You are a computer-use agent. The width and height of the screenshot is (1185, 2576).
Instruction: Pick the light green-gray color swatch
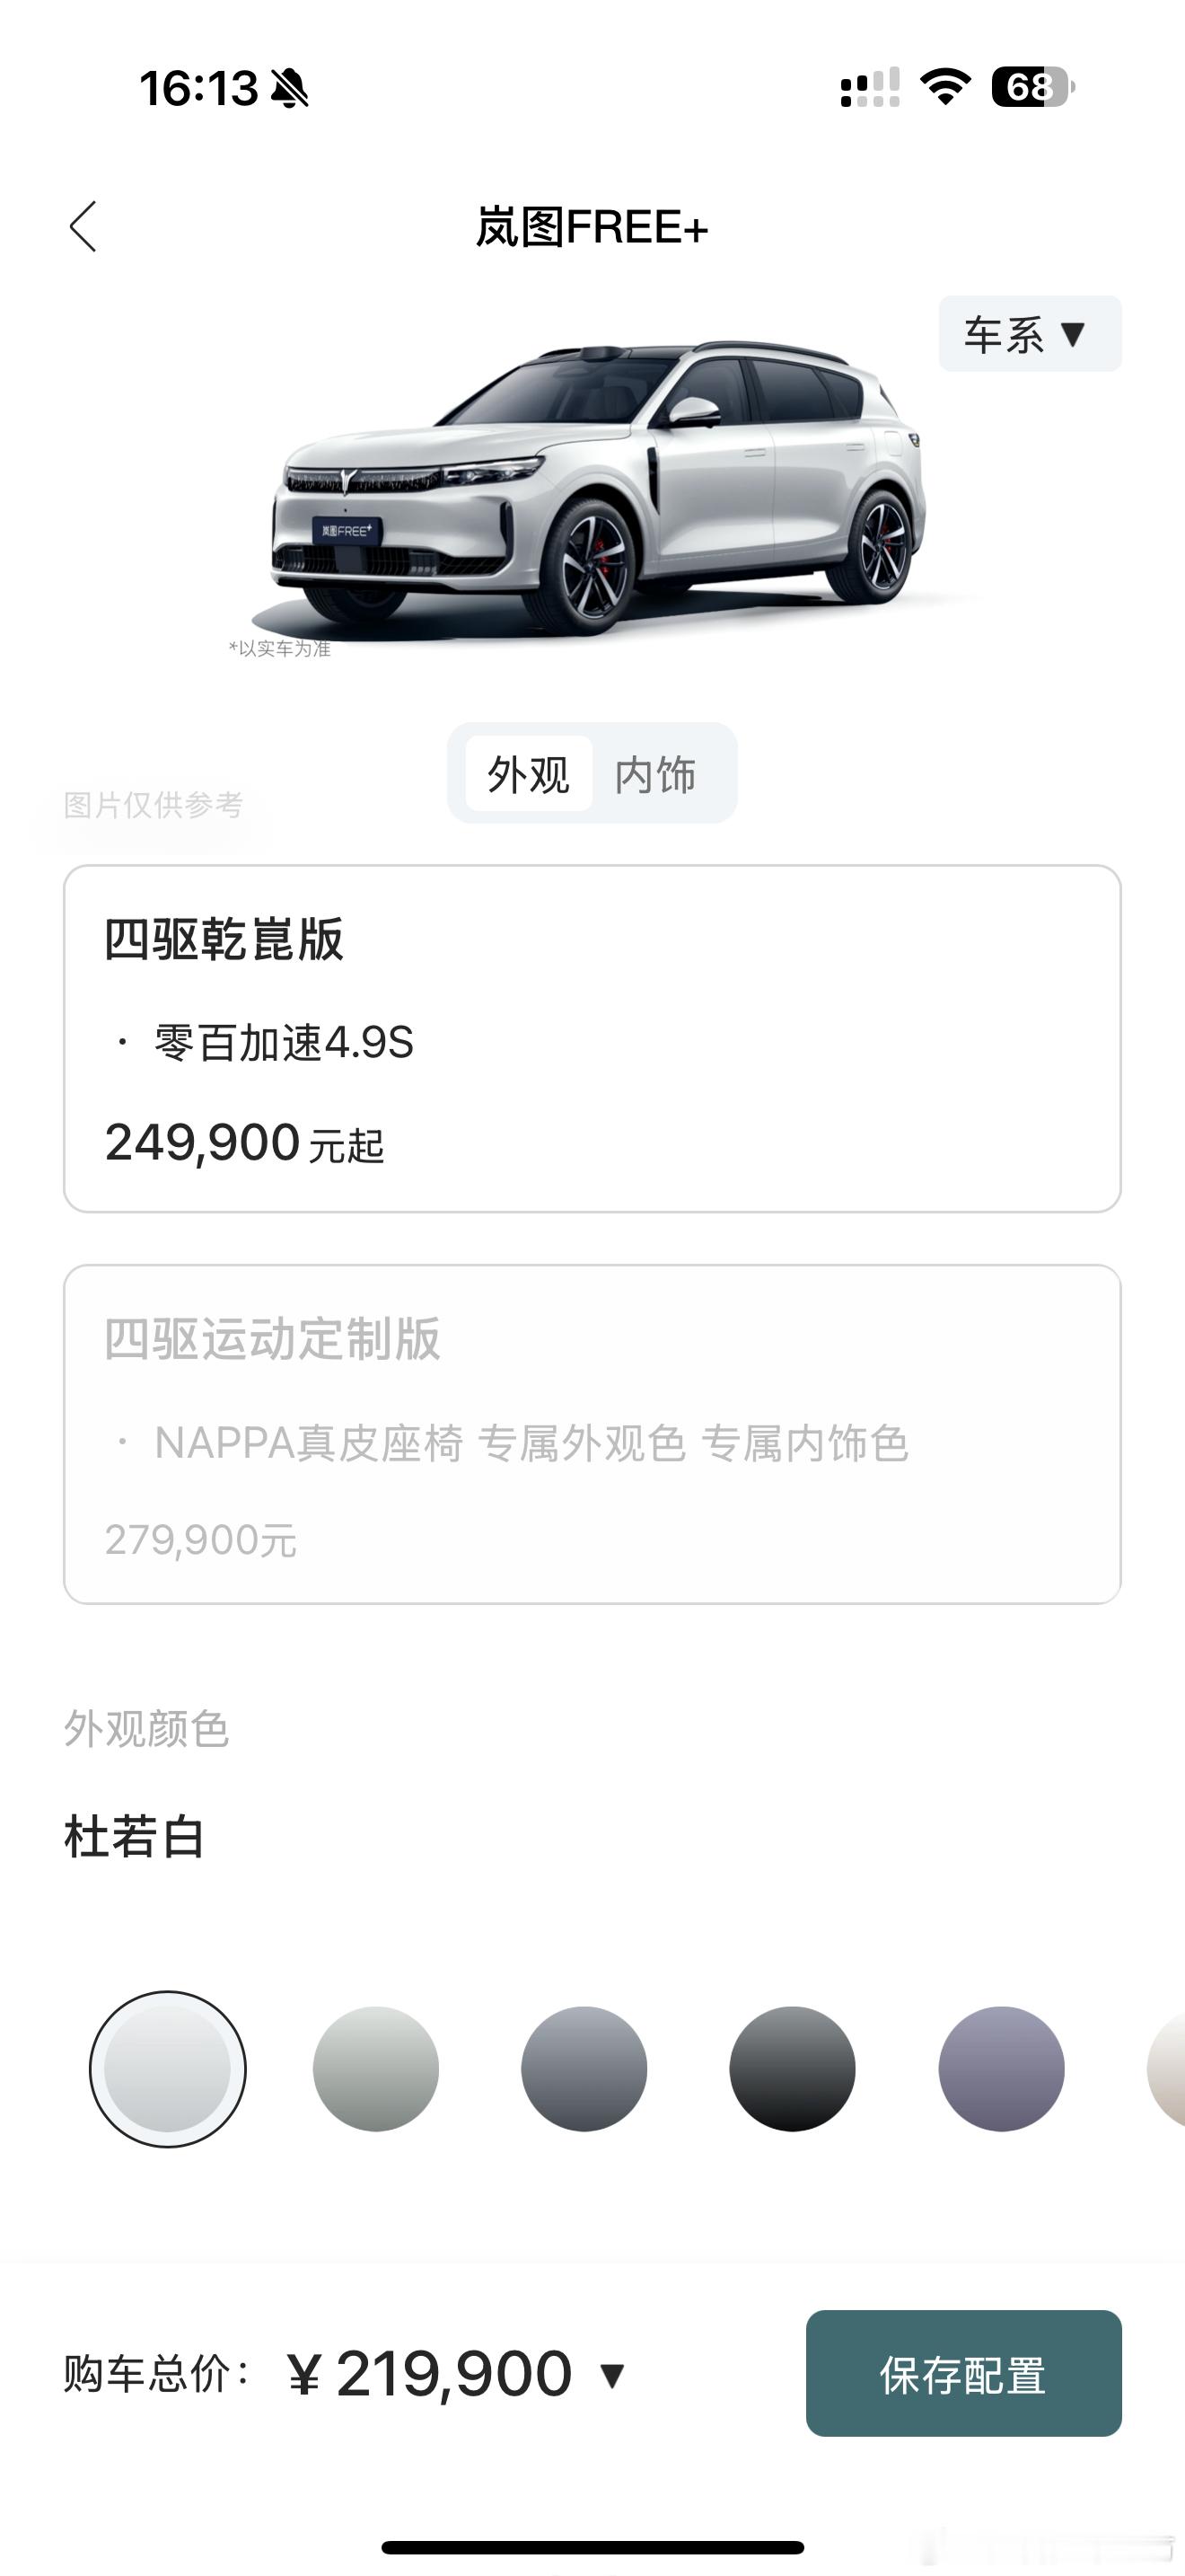point(375,2069)
